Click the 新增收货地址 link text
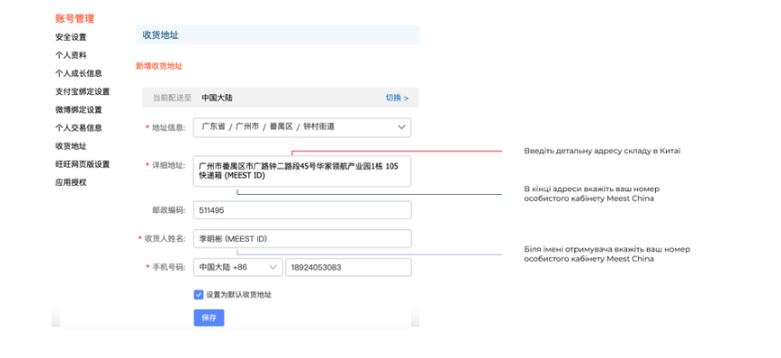Image resolution: width=781 pixels, height=358 pixels. click(x=159, y=66)
